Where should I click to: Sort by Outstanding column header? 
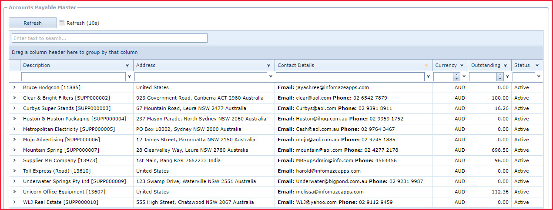click(x=489, y=65)
